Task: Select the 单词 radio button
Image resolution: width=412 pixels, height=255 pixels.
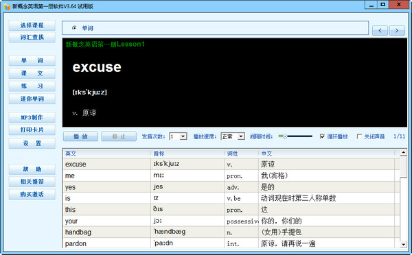Action: 74,28
